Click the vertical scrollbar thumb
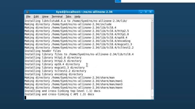195x109 pixels. coord(152,93)
